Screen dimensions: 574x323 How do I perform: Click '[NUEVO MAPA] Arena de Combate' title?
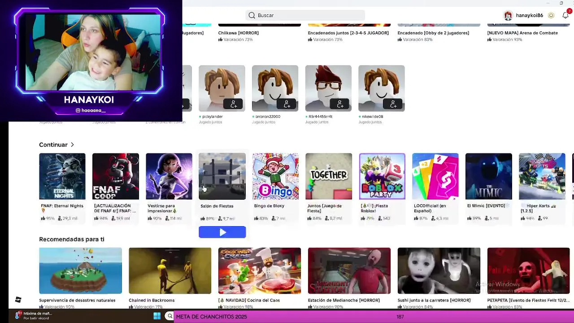coord(522,33)
